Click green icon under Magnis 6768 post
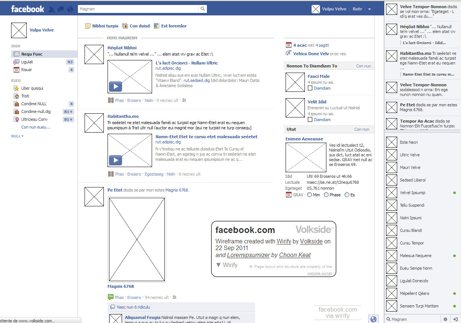This screenshot has width=461, height=323. [x=111, y=297]
